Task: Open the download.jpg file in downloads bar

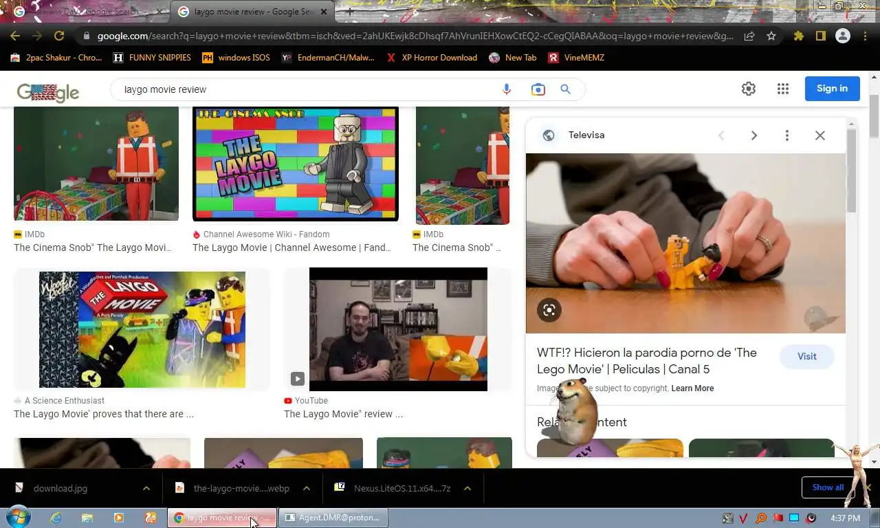Action: [x=60, y=488]
